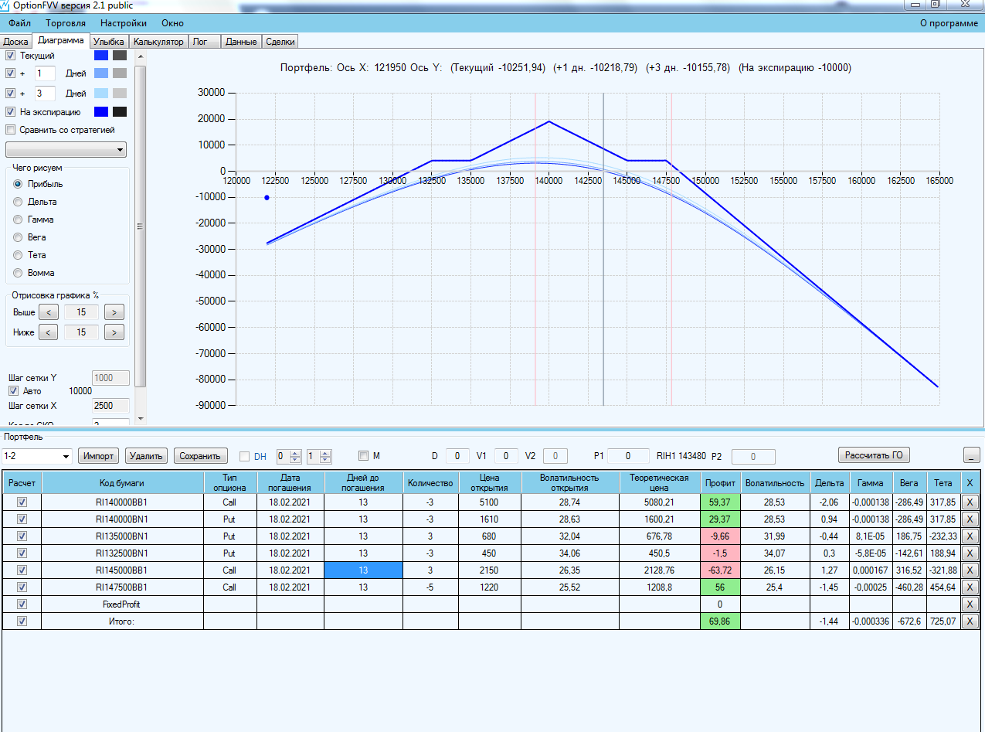Open the strategy comparison dropdown

click(x=66, y=149)
